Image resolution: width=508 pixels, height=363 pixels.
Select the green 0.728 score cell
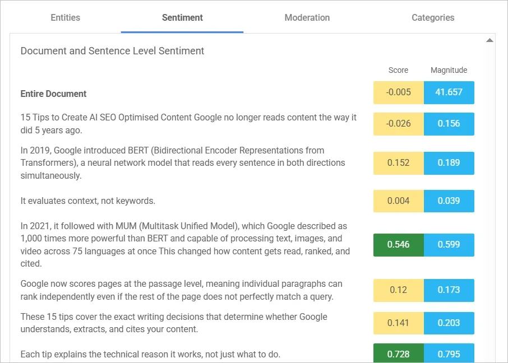[x=399, y=354]
